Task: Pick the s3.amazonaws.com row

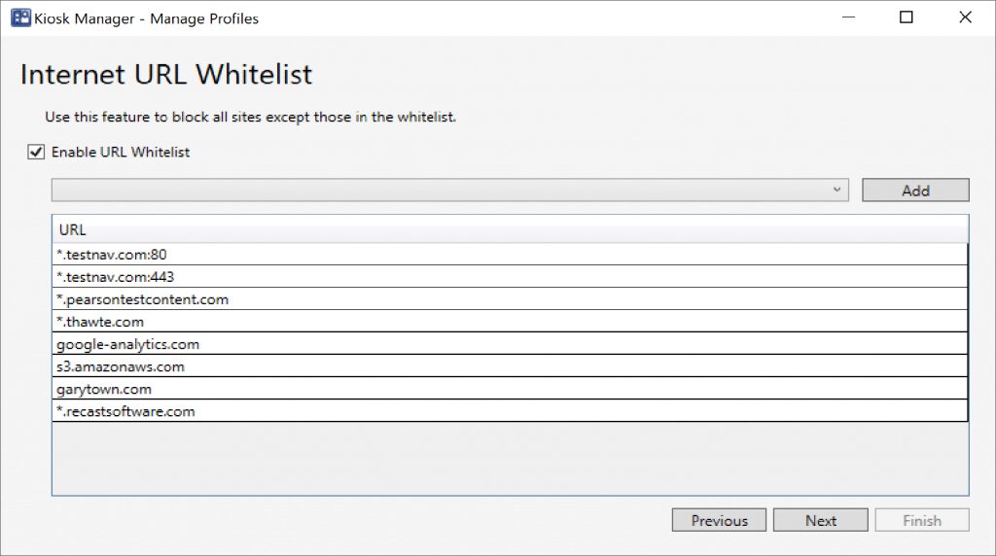Action: [121, 366]
